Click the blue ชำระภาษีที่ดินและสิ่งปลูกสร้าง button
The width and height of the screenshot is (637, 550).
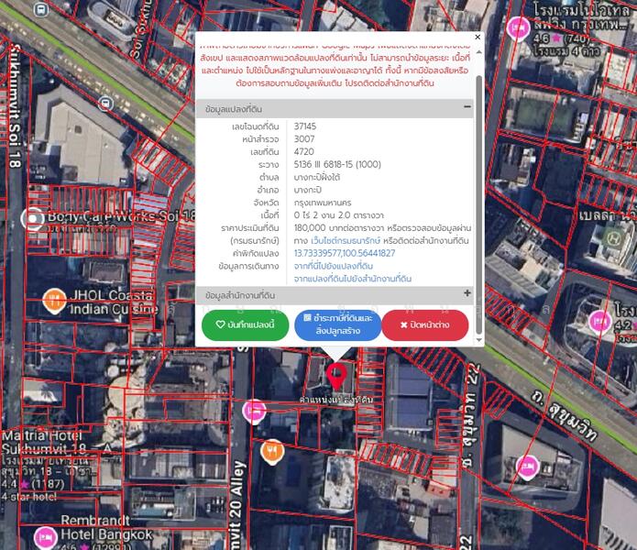click(x=337, y=324)
